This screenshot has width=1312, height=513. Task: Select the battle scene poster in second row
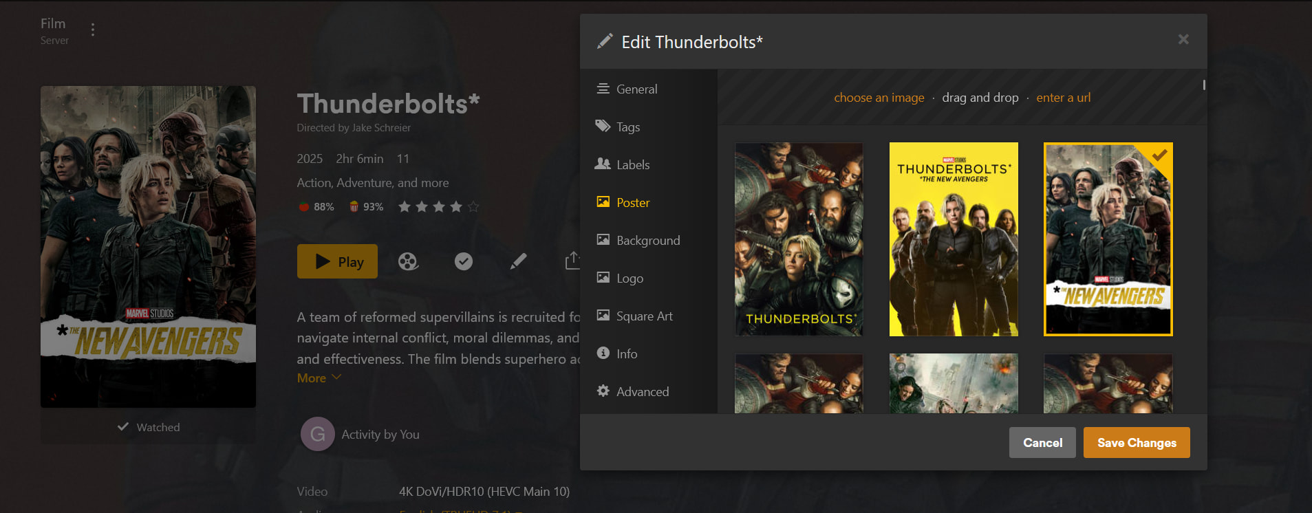pos(954,384)
